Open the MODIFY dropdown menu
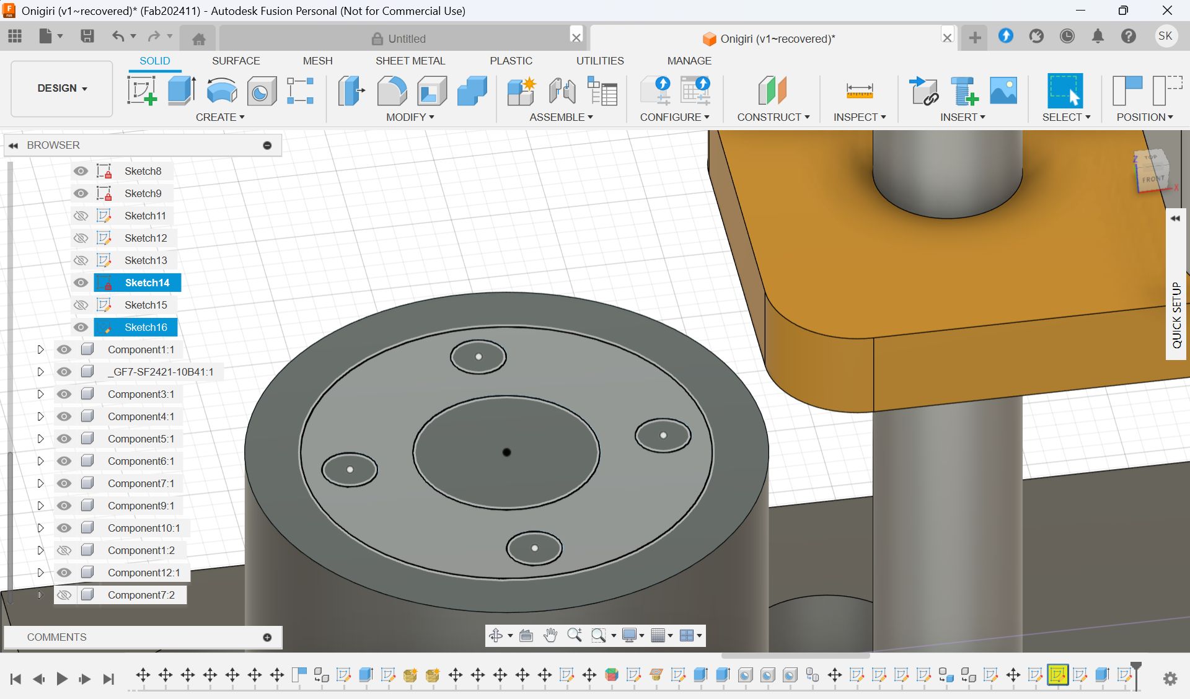 tap(410, 117)
